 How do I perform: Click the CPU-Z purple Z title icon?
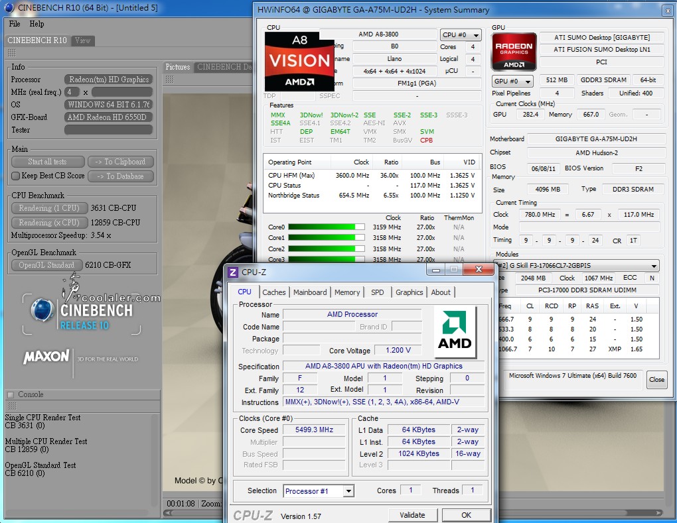233,272
